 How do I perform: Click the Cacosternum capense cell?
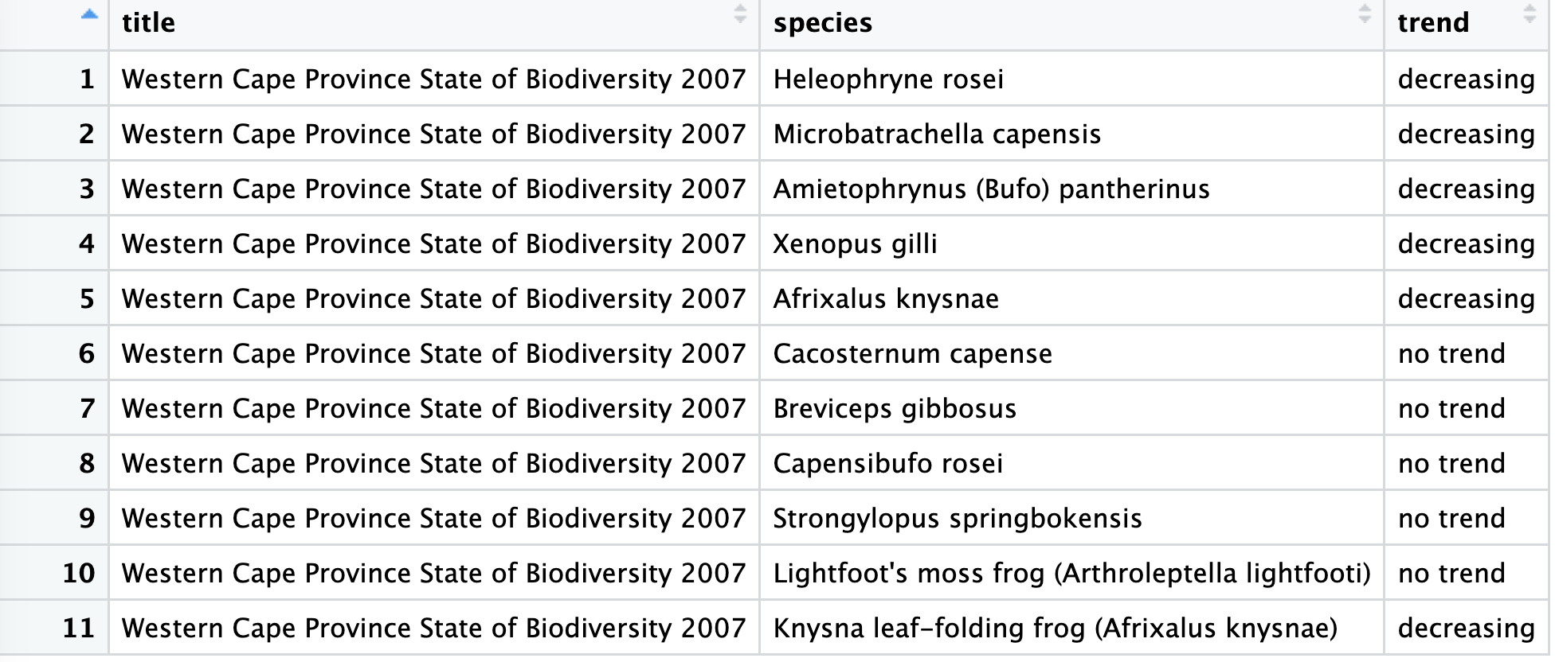912,353
